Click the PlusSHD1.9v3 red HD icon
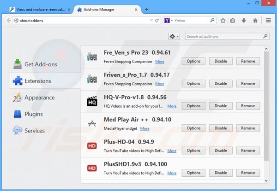The width and height of the screenshot is (277, 191). click(92, 168)
